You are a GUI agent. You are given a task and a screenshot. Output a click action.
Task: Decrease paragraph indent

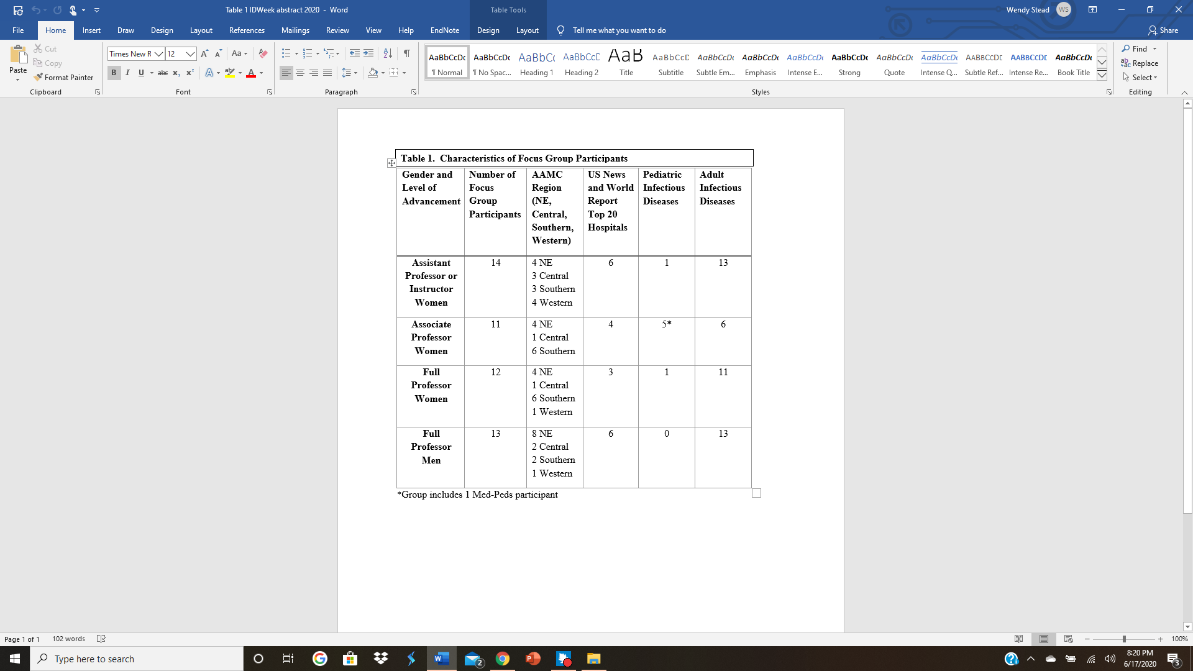coord(355,54)
